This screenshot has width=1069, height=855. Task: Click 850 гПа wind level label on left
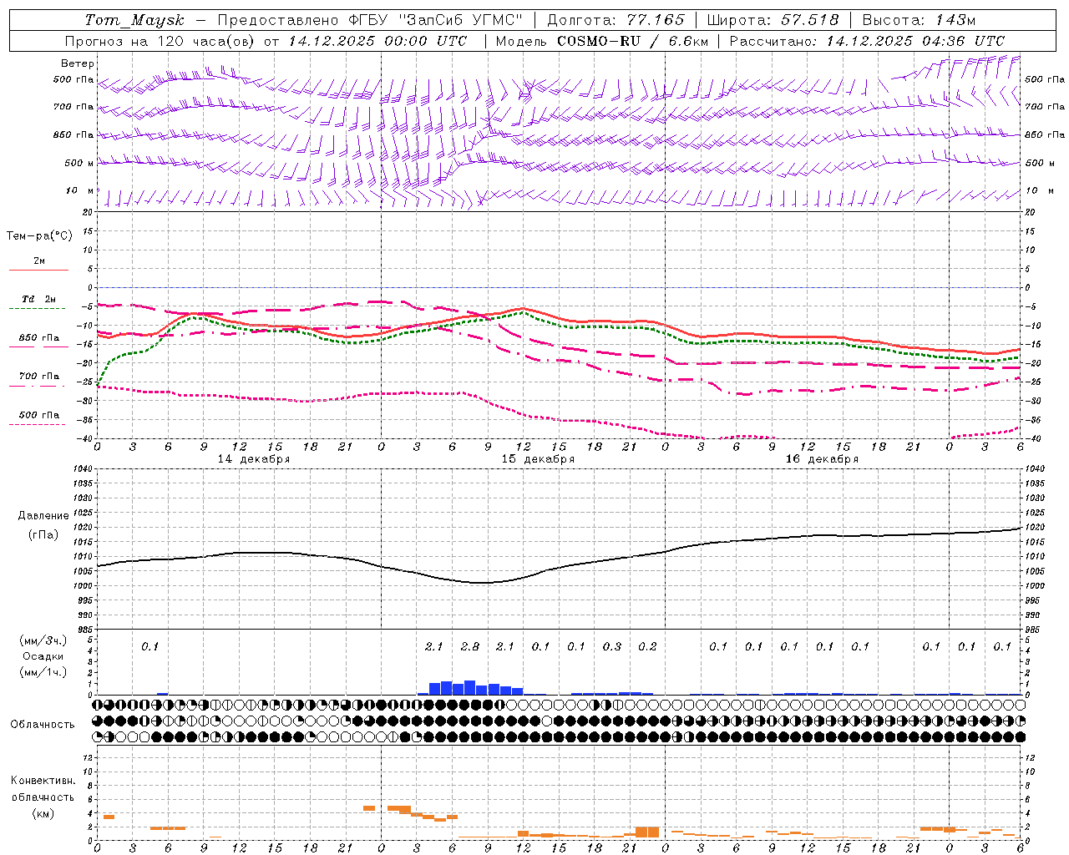pos(73,135)
